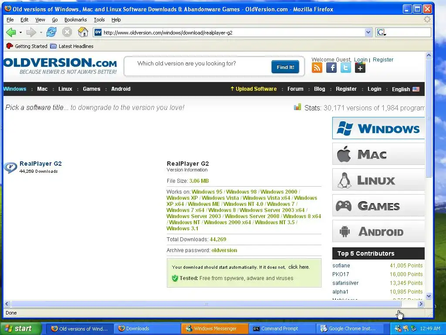This screenshot has height=335, width=446.
Task: Click the oldversion archive password text
Action: [224, 250]
